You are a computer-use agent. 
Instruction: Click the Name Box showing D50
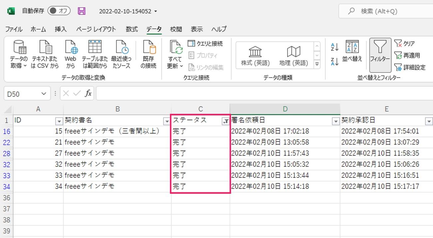point(22,94)
